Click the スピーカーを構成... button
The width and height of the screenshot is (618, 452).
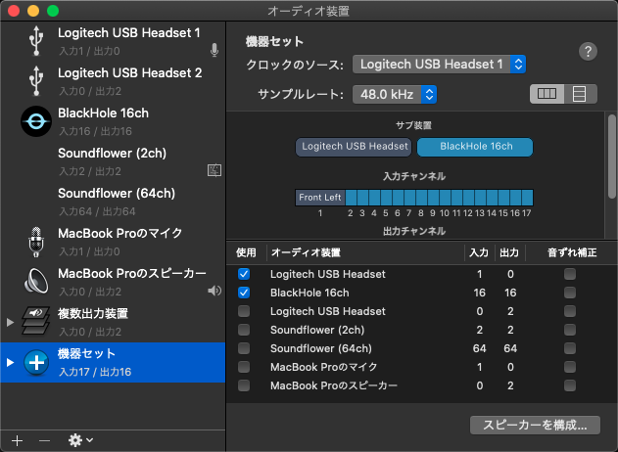click(x=535, y=426)
